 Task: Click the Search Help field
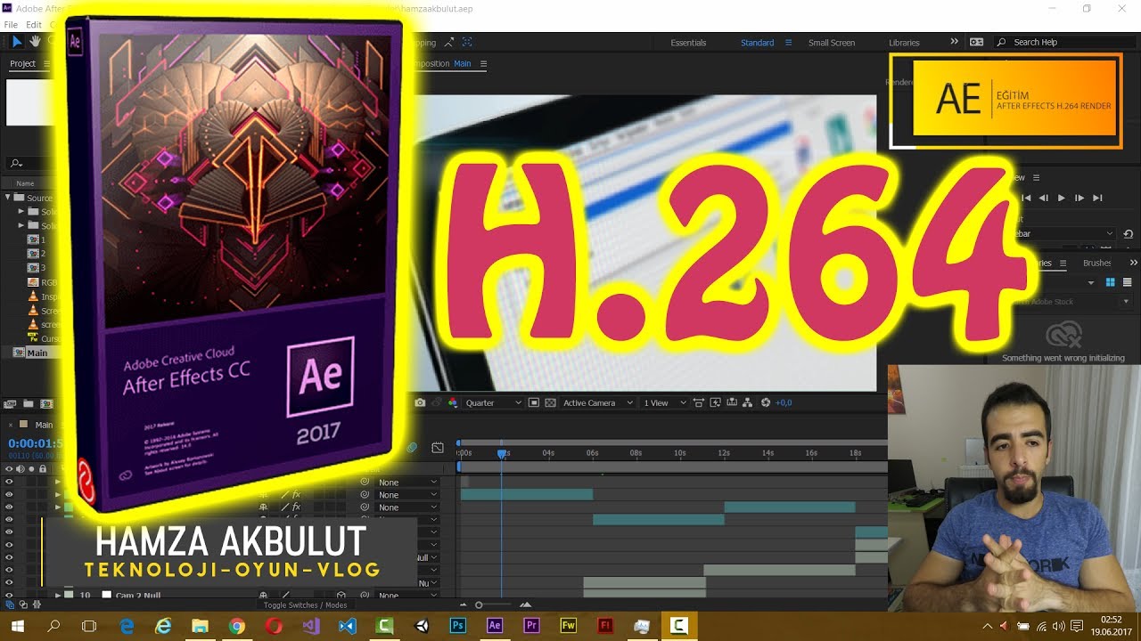pyautogui.click(x=1065, y=42)
